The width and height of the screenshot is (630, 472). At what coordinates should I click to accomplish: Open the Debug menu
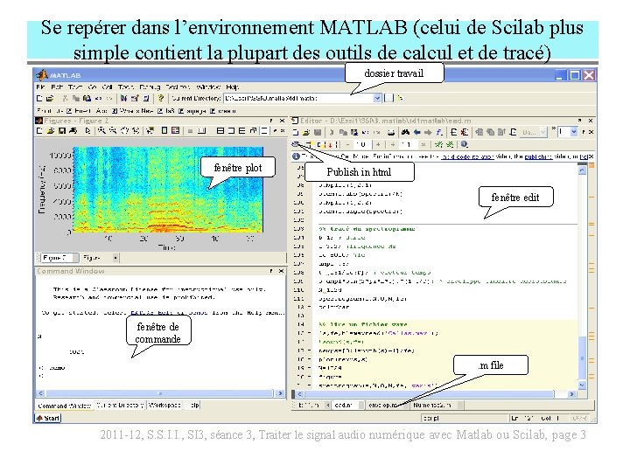click(150, 87)
